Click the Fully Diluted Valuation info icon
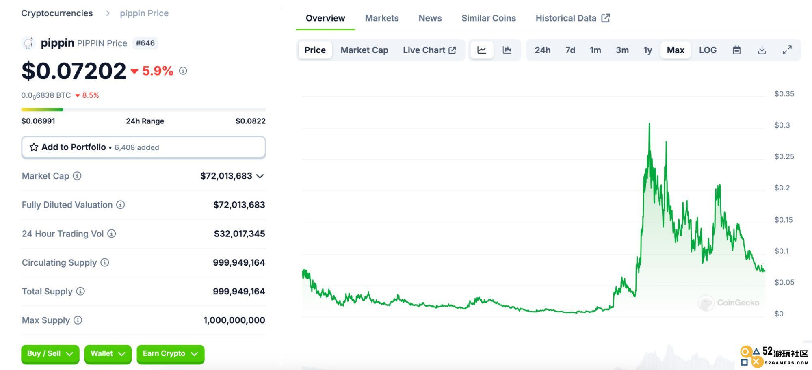 pyautogui.click(x=121, y=205)
